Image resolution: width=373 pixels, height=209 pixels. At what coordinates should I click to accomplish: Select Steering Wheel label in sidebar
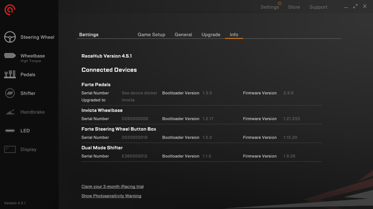[37, 37]
